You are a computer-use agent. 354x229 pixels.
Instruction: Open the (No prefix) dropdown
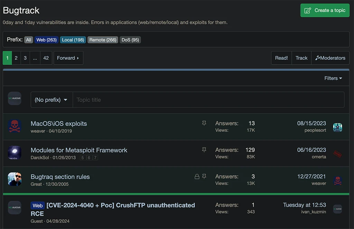pos(52,100)
